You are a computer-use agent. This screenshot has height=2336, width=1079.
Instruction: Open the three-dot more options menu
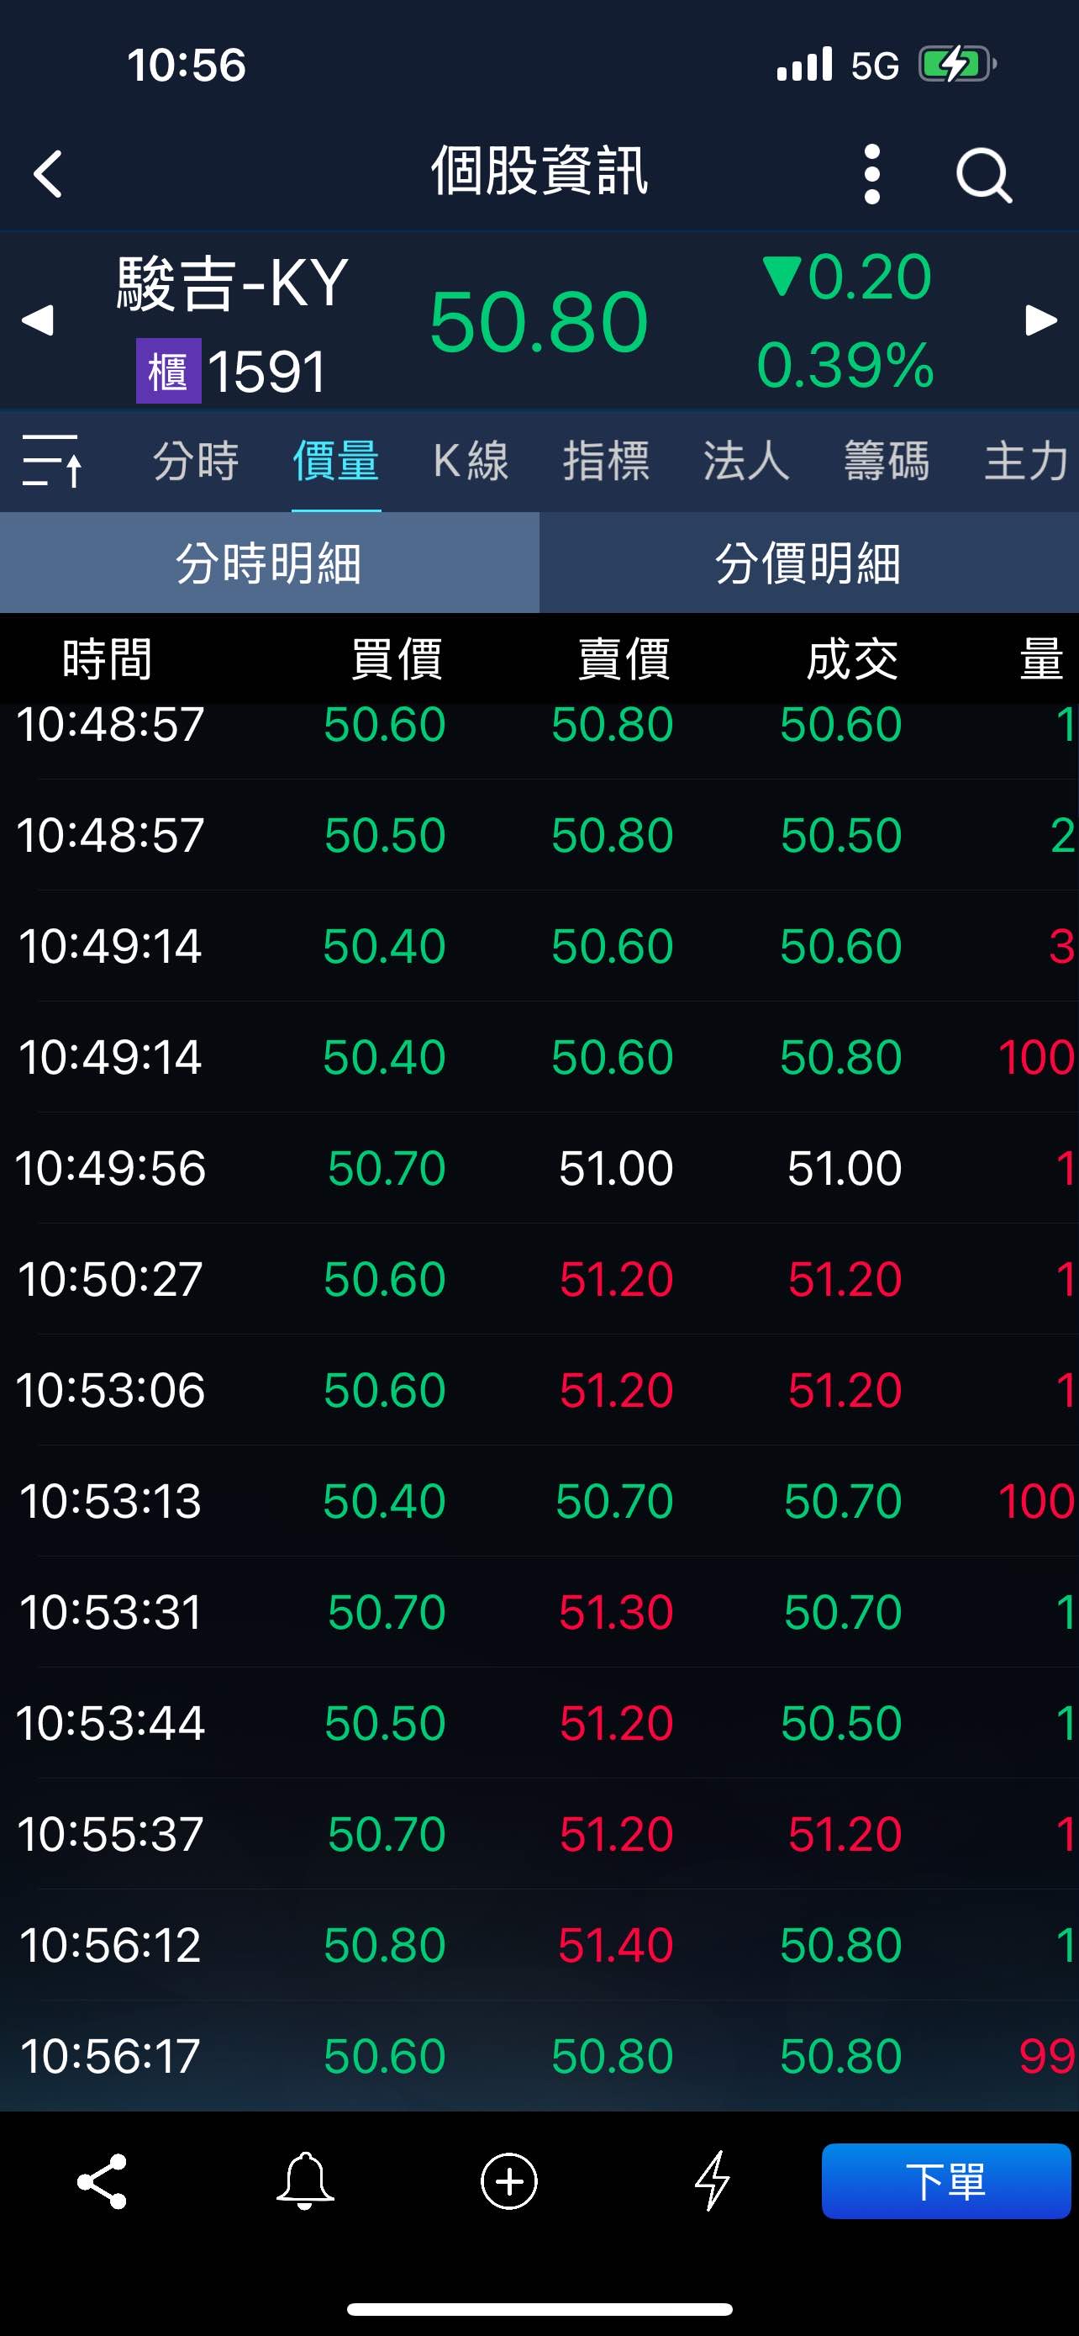tap(871, 173)
